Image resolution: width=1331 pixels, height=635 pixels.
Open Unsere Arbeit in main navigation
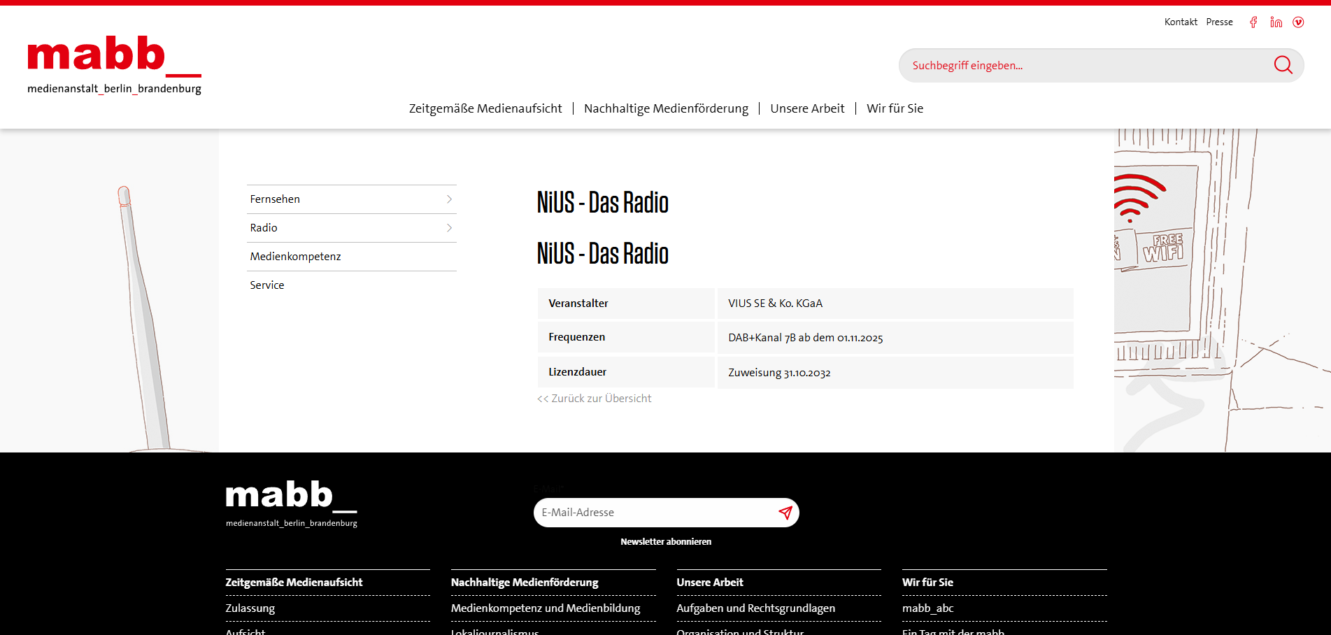click(x=807, y=108)
